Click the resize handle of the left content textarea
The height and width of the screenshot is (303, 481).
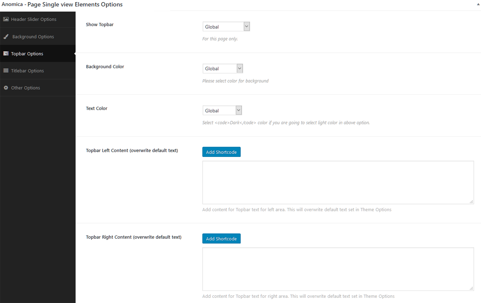coord(471,201)
